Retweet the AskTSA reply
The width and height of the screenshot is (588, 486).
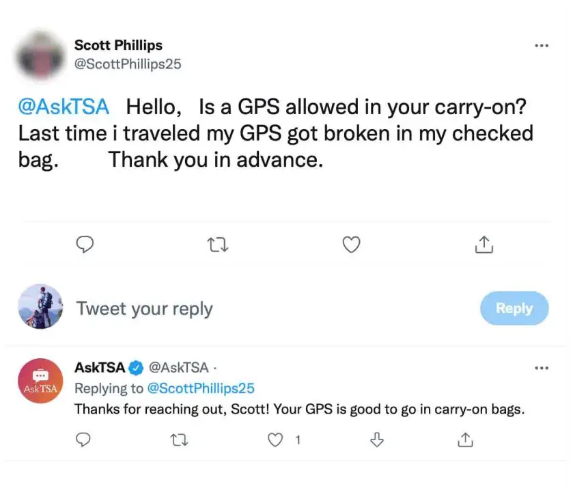coord(179,440)
